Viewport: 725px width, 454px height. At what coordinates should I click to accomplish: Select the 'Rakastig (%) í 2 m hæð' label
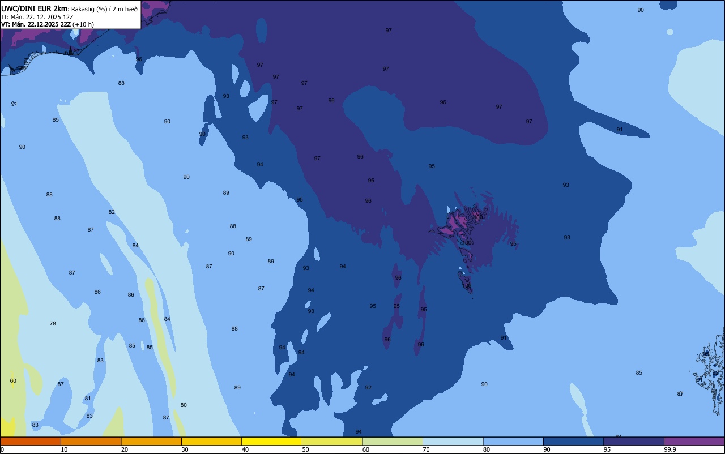[104, 9]
